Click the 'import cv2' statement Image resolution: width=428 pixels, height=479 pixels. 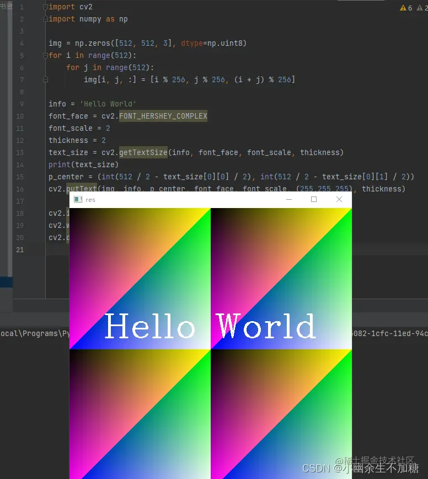click(x=71, y=7)
